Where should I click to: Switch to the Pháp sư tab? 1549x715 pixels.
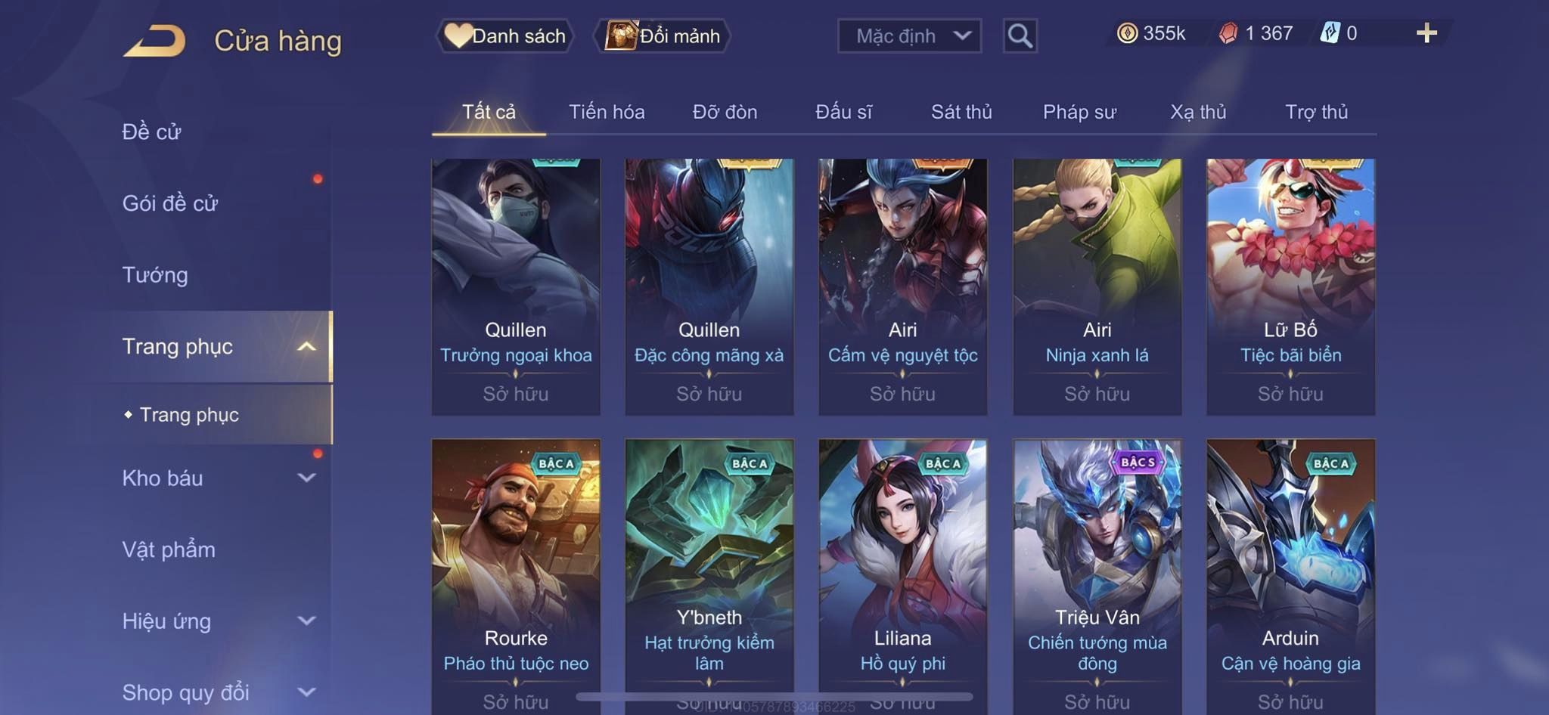coord(1079,112)
